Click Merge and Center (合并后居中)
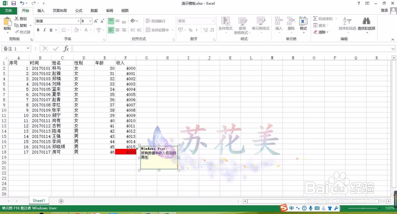 point(158,30)
